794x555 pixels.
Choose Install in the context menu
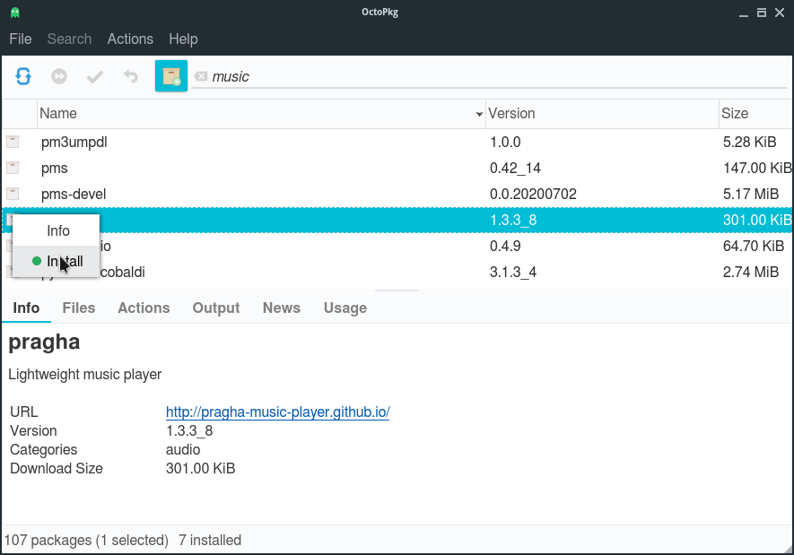pyautogui.click(x=57, y=261)
